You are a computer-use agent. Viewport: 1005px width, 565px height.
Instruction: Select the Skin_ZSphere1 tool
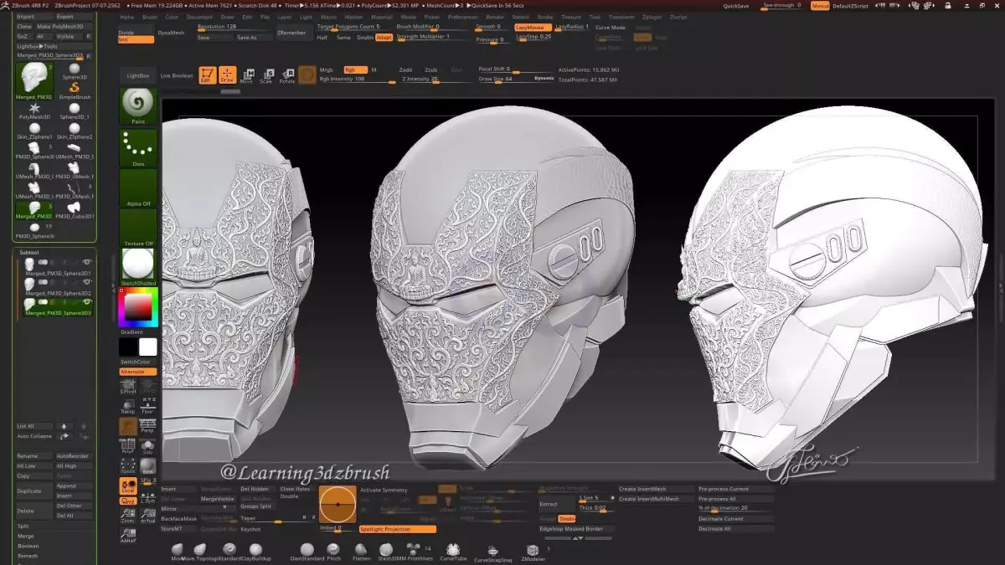34,131
